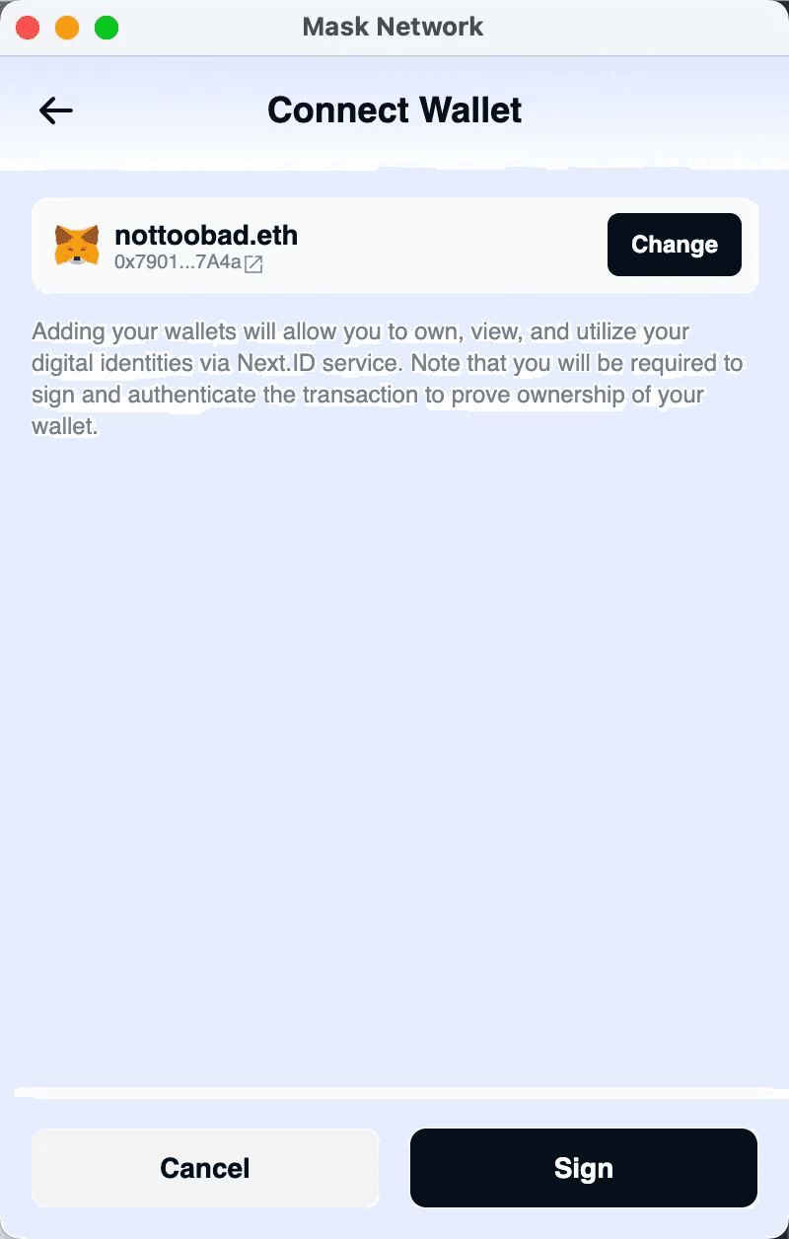Click the Connect Wallet page heading
The width and height of the screenshot is (789, 1239).
click(x=394, y=109)
